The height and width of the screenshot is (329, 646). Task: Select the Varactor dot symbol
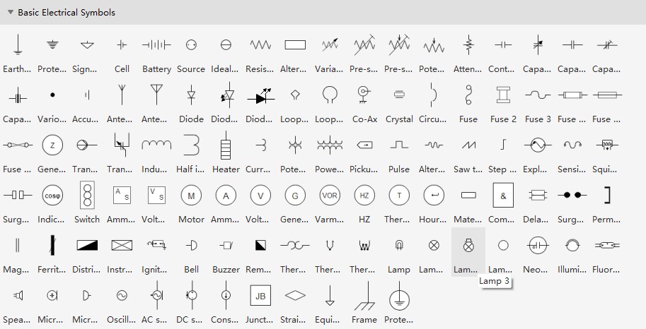coord(52,95)
